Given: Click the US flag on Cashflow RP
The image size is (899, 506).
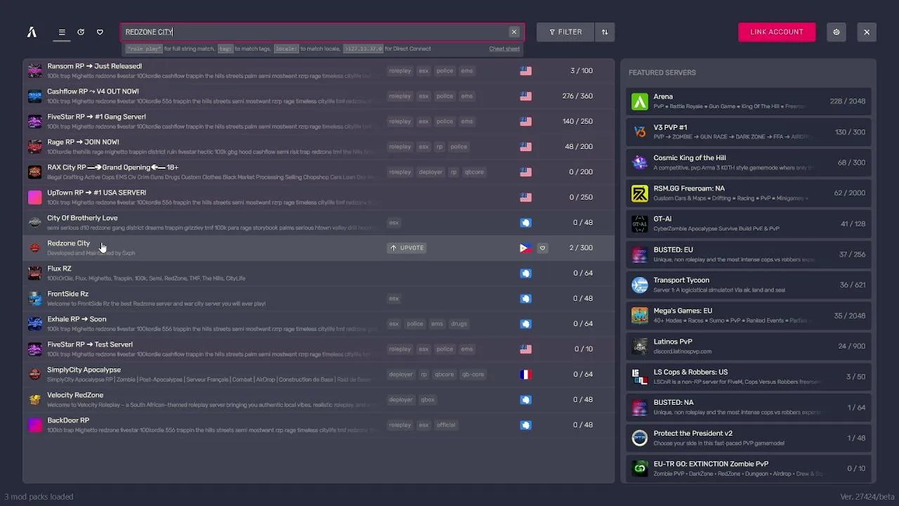Looking at the screenshot, I should pos(525,96).
